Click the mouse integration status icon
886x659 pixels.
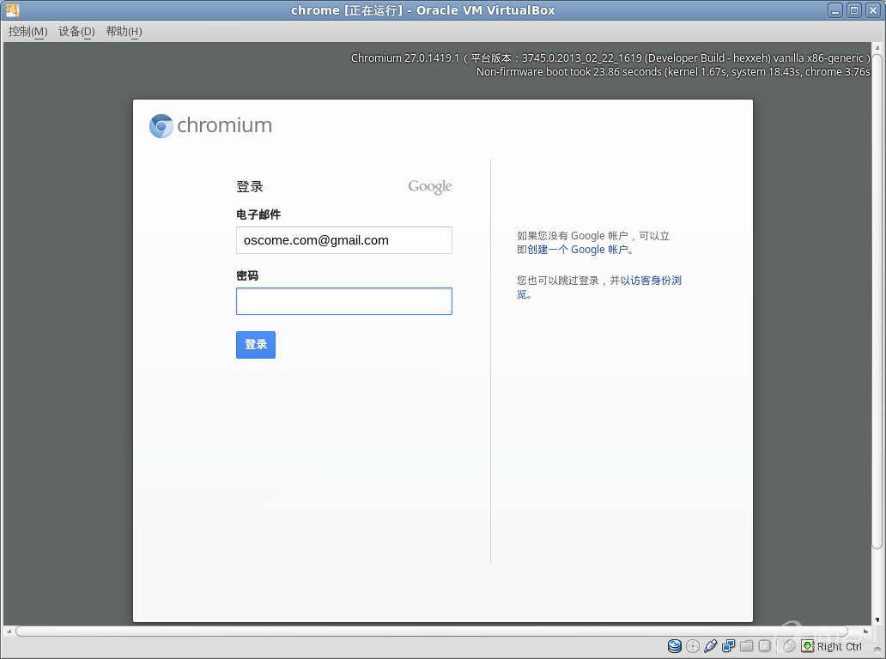[789, 646]
